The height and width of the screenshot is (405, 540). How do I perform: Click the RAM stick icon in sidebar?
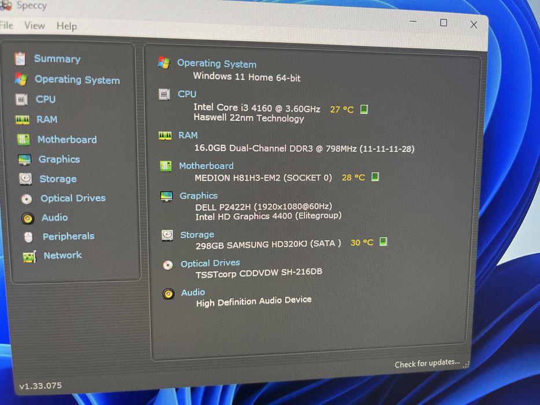click(x=23, y=120)
